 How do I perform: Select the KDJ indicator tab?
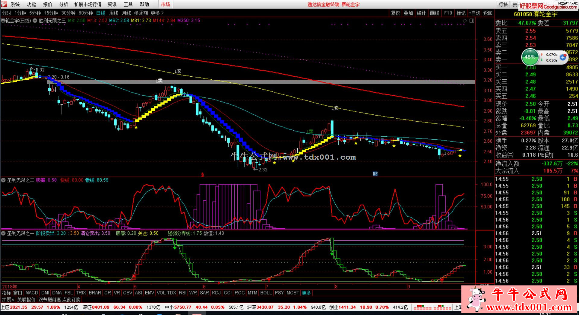[x=216, y=293]
